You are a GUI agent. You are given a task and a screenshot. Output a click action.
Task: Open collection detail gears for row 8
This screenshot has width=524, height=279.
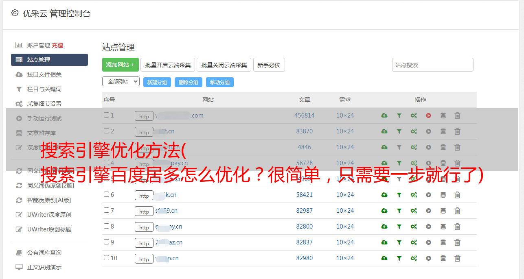(414, 227)
